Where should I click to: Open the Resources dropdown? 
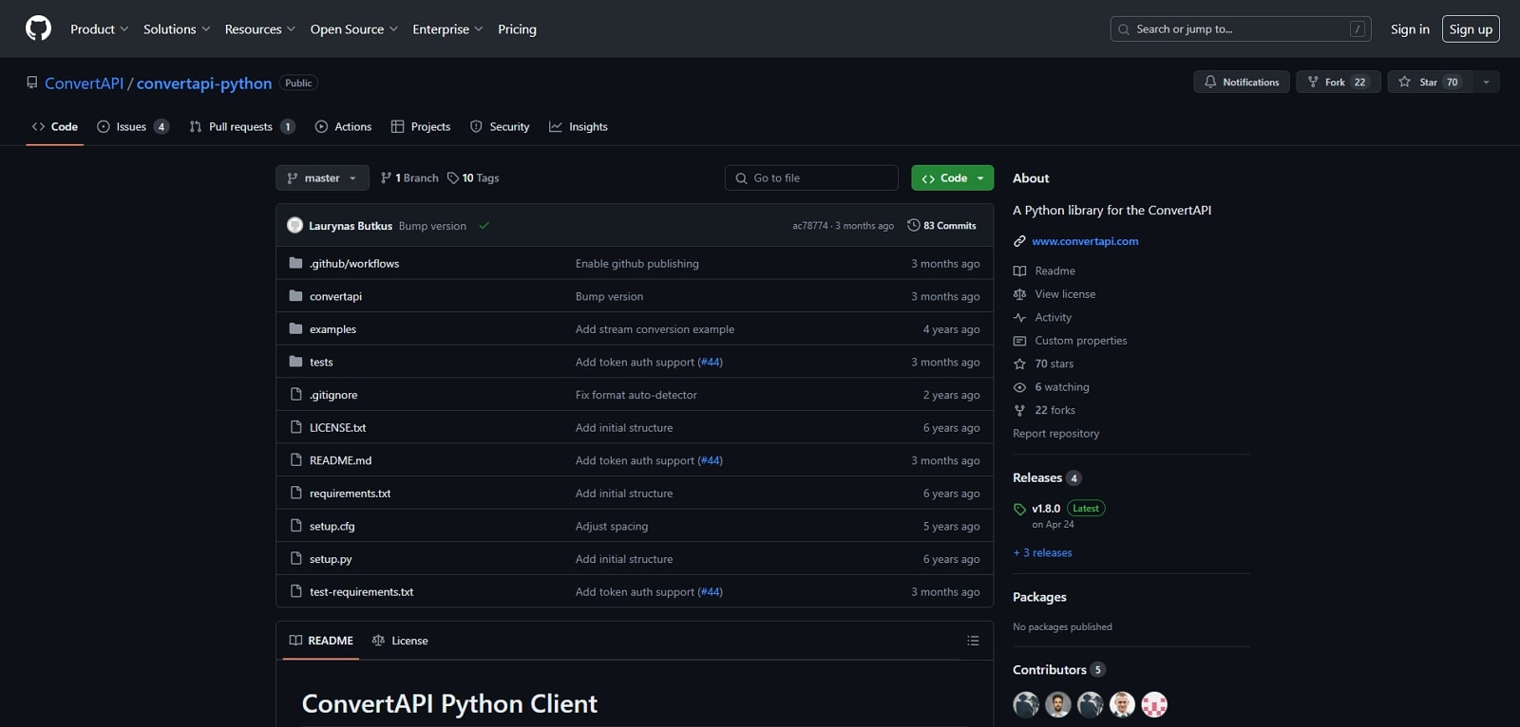pos(259,29)
